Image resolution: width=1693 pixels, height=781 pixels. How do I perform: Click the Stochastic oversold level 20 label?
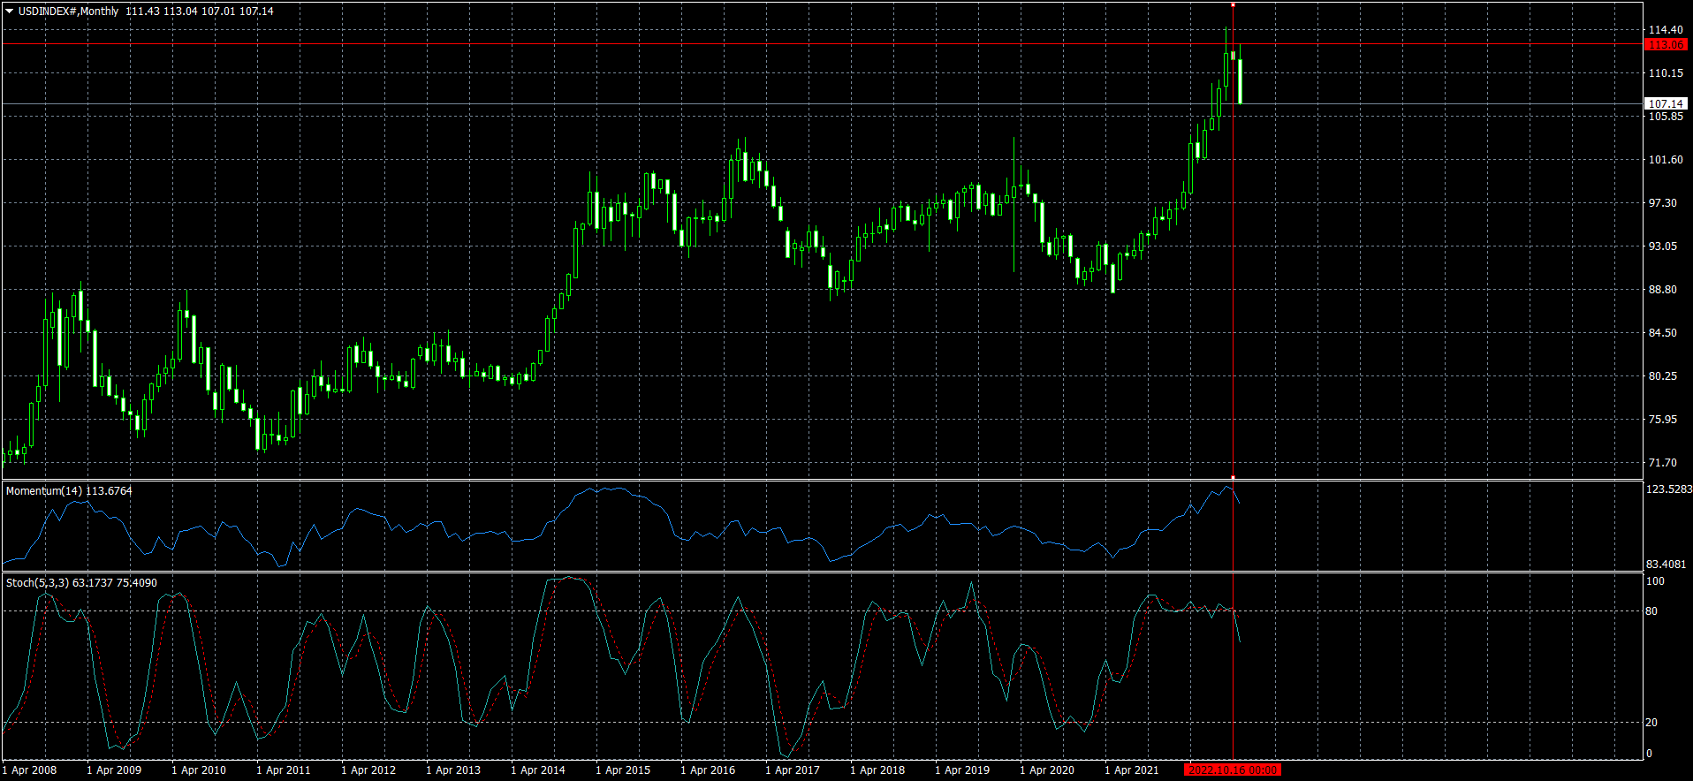[1651, 723]
